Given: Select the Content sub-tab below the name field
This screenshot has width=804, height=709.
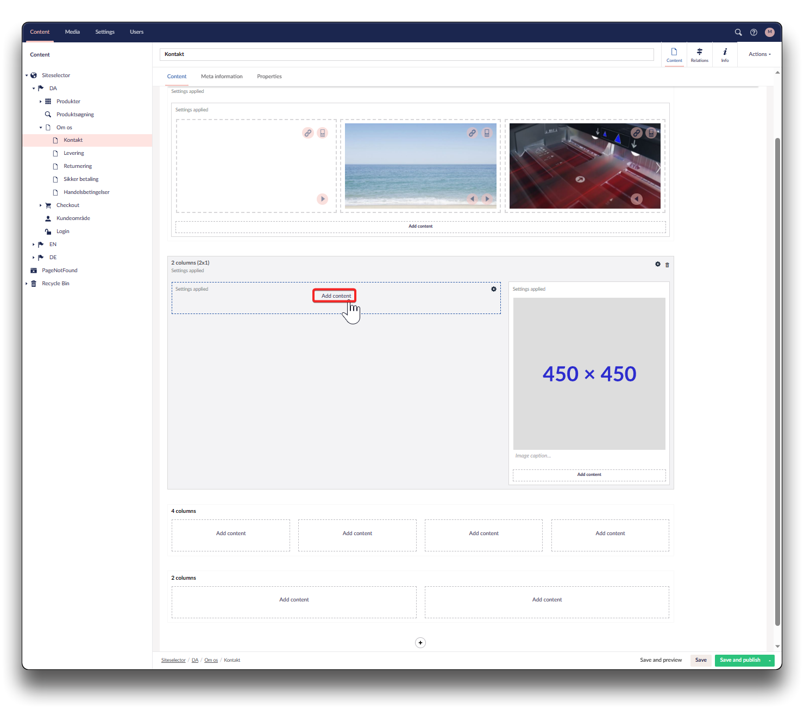Looking at the screenshot, I should pyautogui.click(x=177, y=77).
